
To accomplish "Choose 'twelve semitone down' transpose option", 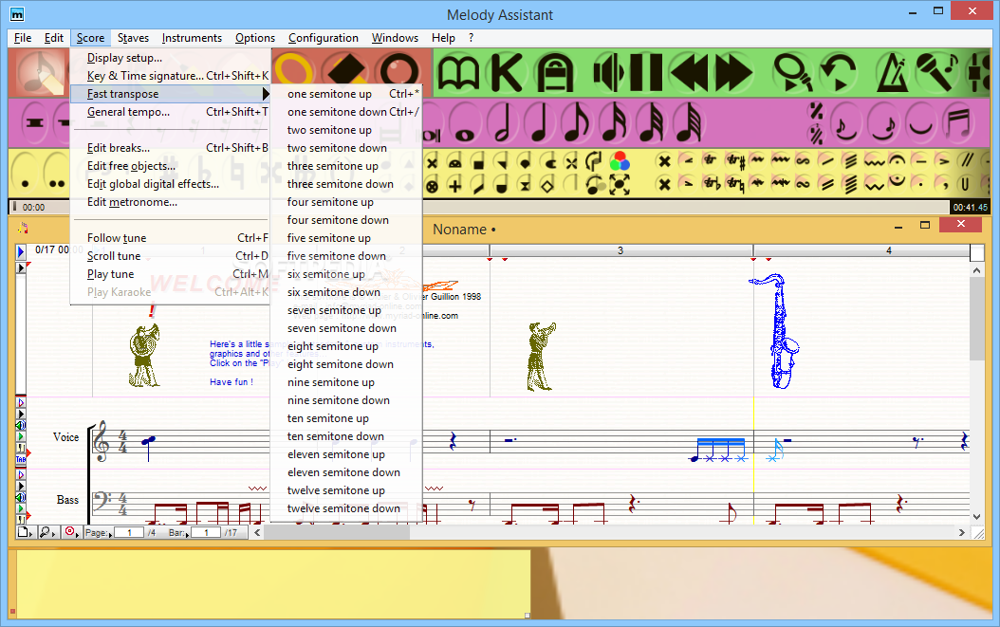I will [346, 508].
